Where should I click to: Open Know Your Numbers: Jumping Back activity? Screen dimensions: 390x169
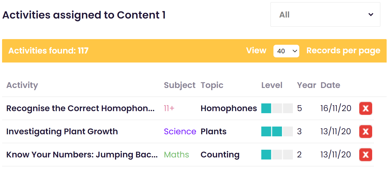(82, 155)
